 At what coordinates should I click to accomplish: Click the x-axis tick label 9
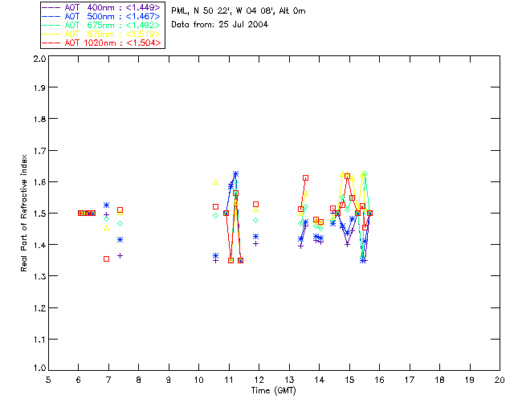point(169,380)
